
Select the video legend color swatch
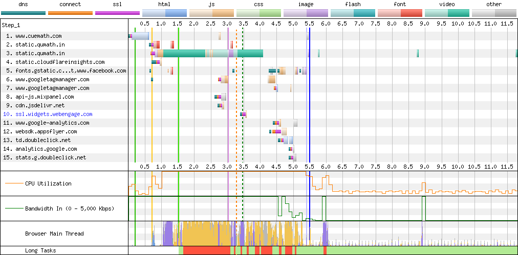point(447,13)
